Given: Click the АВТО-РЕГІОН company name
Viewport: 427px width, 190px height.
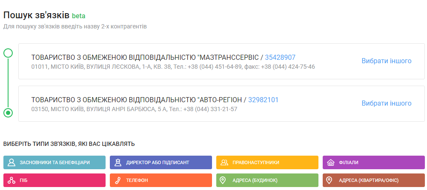Looking at the screenshot, I should coord(136,100).
